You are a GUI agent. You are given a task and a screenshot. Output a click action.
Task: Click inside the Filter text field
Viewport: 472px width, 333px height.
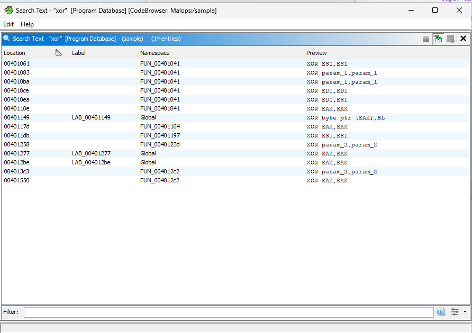pos(228,312)
